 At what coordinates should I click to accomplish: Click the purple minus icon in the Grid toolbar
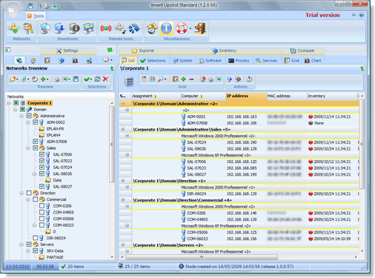click(x=191, y=79)
